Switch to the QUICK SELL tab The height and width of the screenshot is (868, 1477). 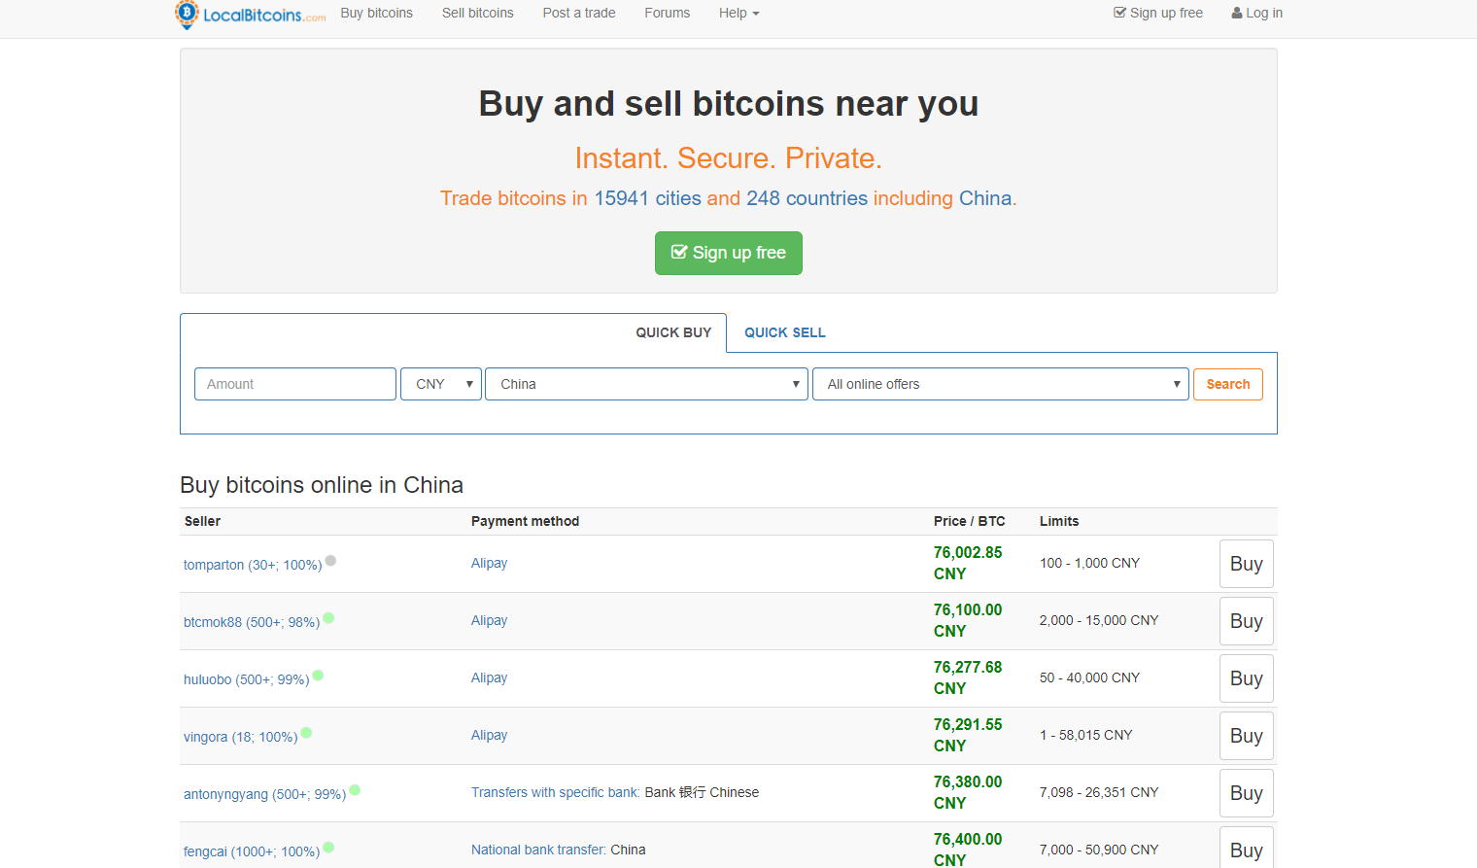point(785,332)
